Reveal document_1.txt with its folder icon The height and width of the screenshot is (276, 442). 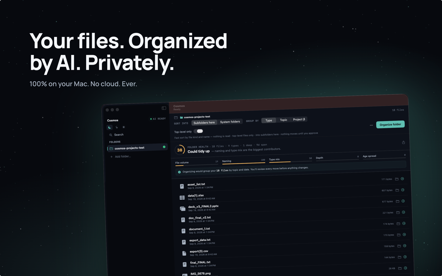(x=398, y=224)
